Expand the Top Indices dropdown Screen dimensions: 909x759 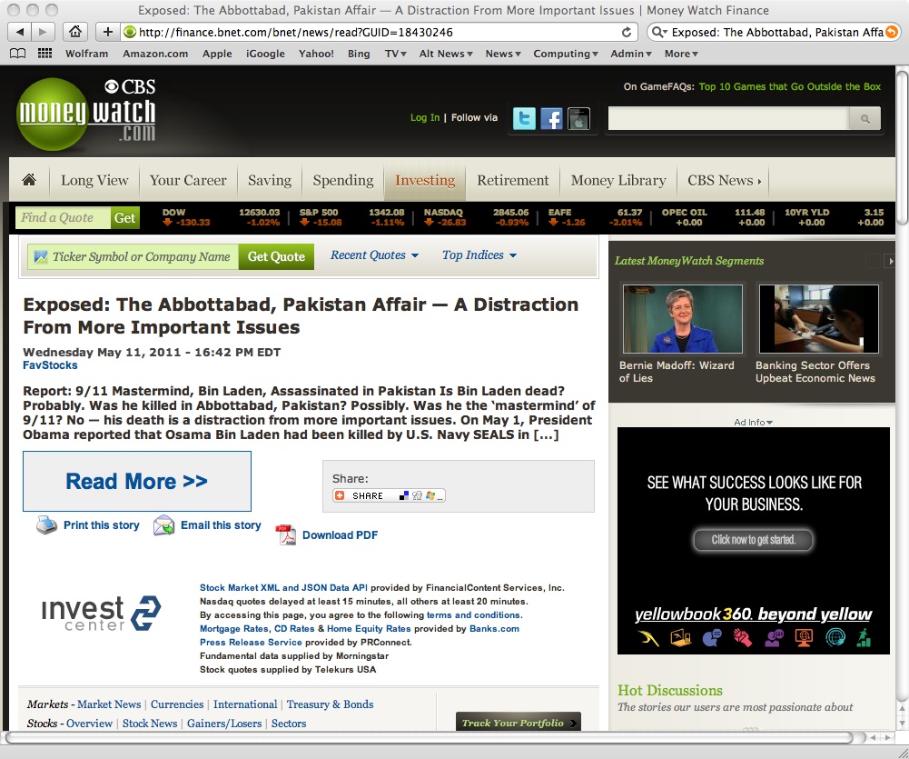click(x=479, y=255)
